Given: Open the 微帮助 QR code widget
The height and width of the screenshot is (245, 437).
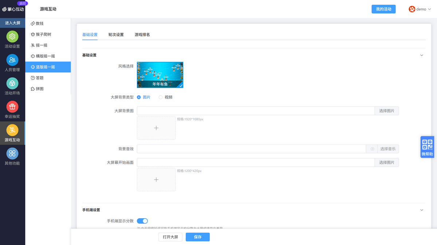Looking at the screenshot, I should (427, 147).
